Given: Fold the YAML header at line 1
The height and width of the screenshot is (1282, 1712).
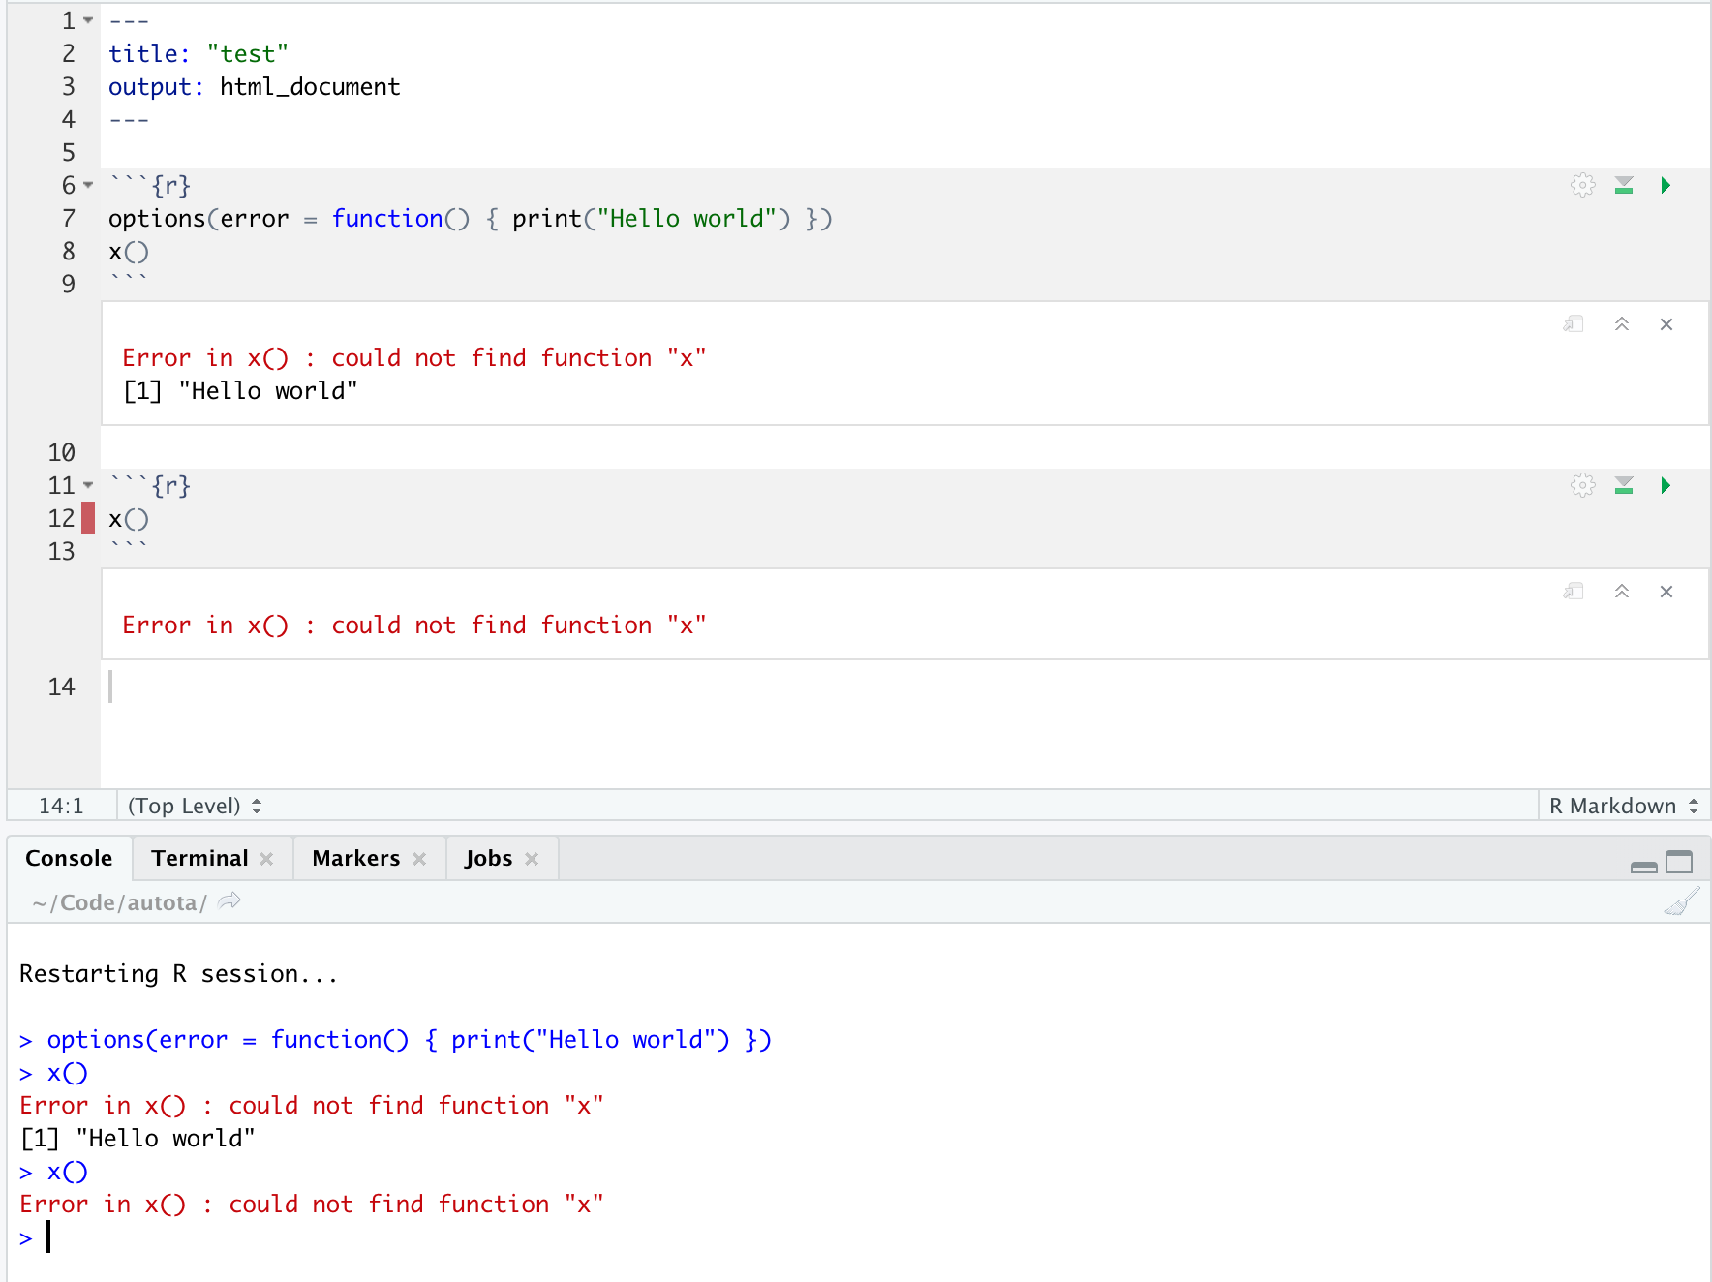Looking at the screenshot, I should pyautogui.click(x=88, y=20).
